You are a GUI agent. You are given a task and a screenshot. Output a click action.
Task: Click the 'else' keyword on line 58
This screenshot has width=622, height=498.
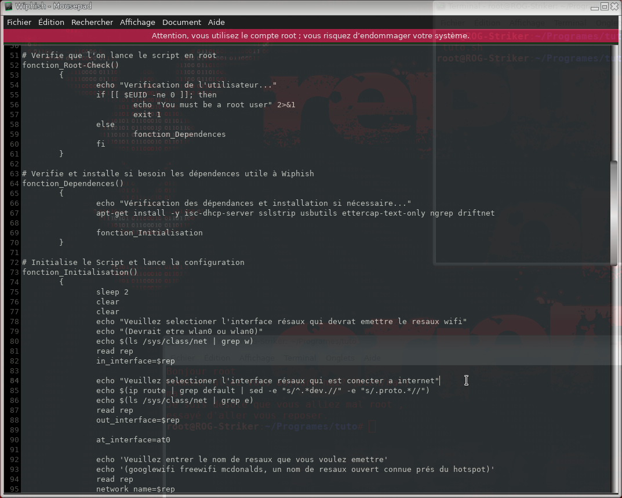105,124
